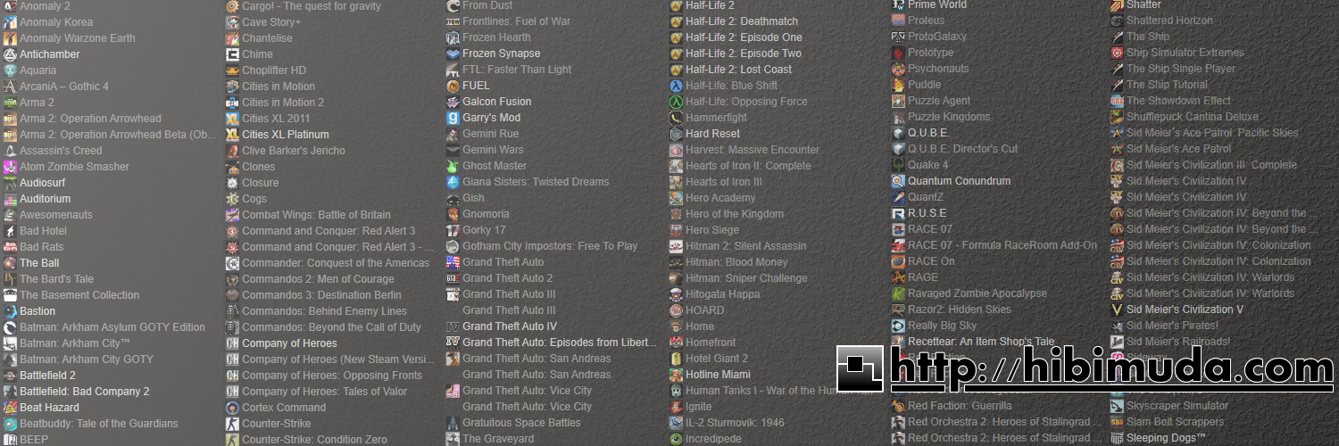The image size is (1339, 446).
Task: Open Harvest: Massive Encounter
Action: click(753, 150)
